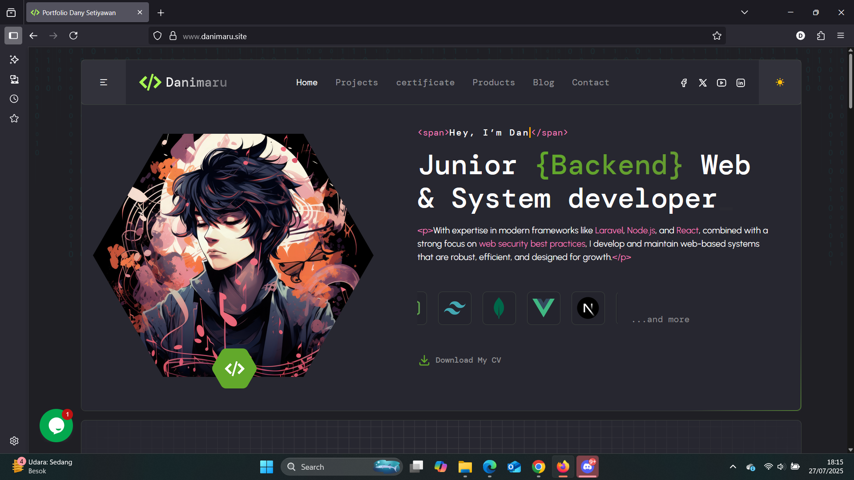The image size is (854, 480).
Task: Open the Facebook social icon
Action: [x=684, y=83]
